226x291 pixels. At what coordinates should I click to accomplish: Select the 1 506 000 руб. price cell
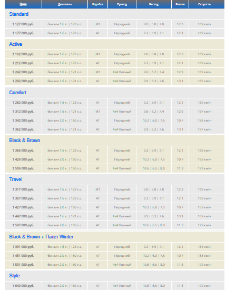point(23,168)
